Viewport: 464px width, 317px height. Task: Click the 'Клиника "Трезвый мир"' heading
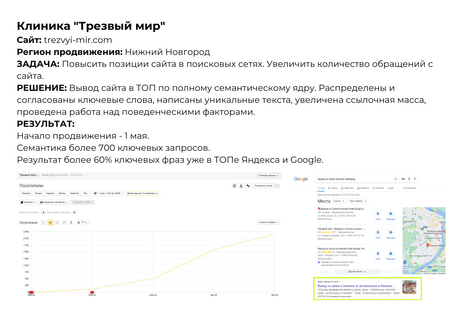[x=91, y=26]
